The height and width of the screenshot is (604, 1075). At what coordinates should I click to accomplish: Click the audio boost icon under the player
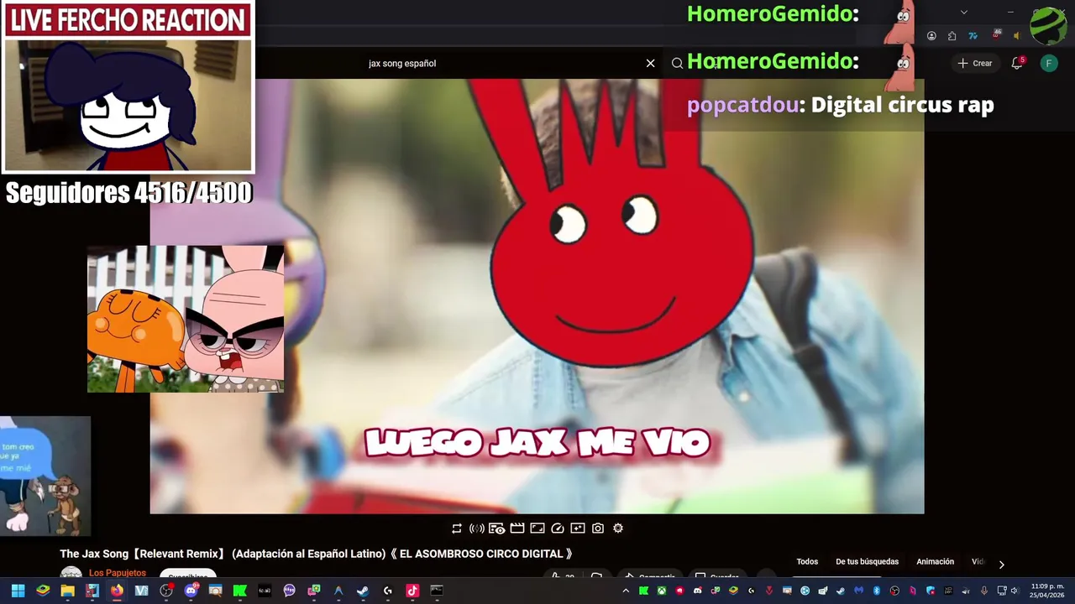tap(477, 528)
